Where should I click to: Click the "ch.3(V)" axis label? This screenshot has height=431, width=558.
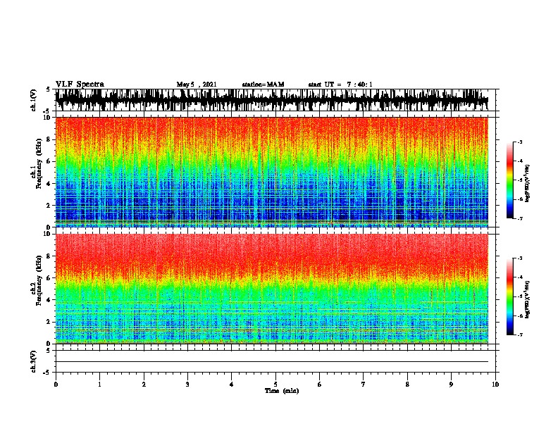34,362
